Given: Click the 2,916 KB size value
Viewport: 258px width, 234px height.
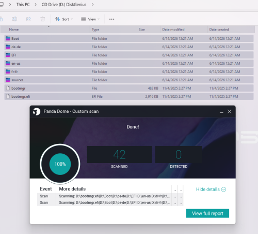Looking at the screenshot, I should coord(152,96).
